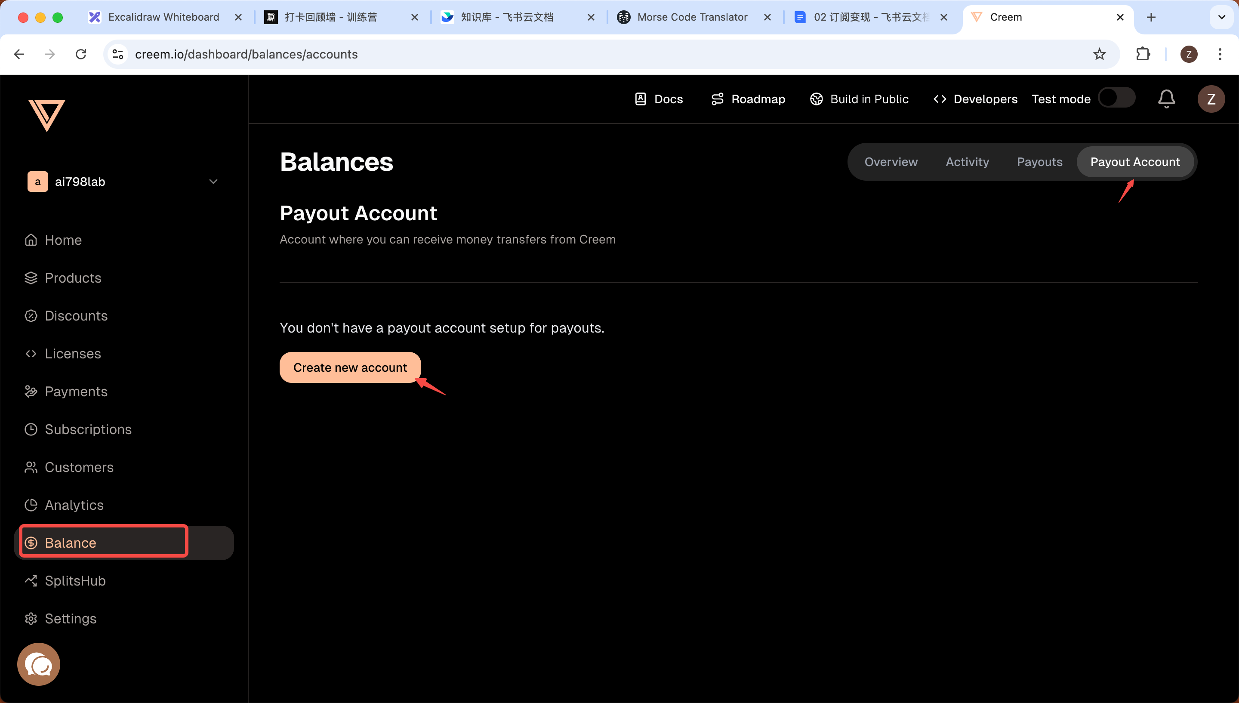Open the browser tab list chevron
The height and width of the screenshot is (703, 1239).
(x=1221, y=17)
